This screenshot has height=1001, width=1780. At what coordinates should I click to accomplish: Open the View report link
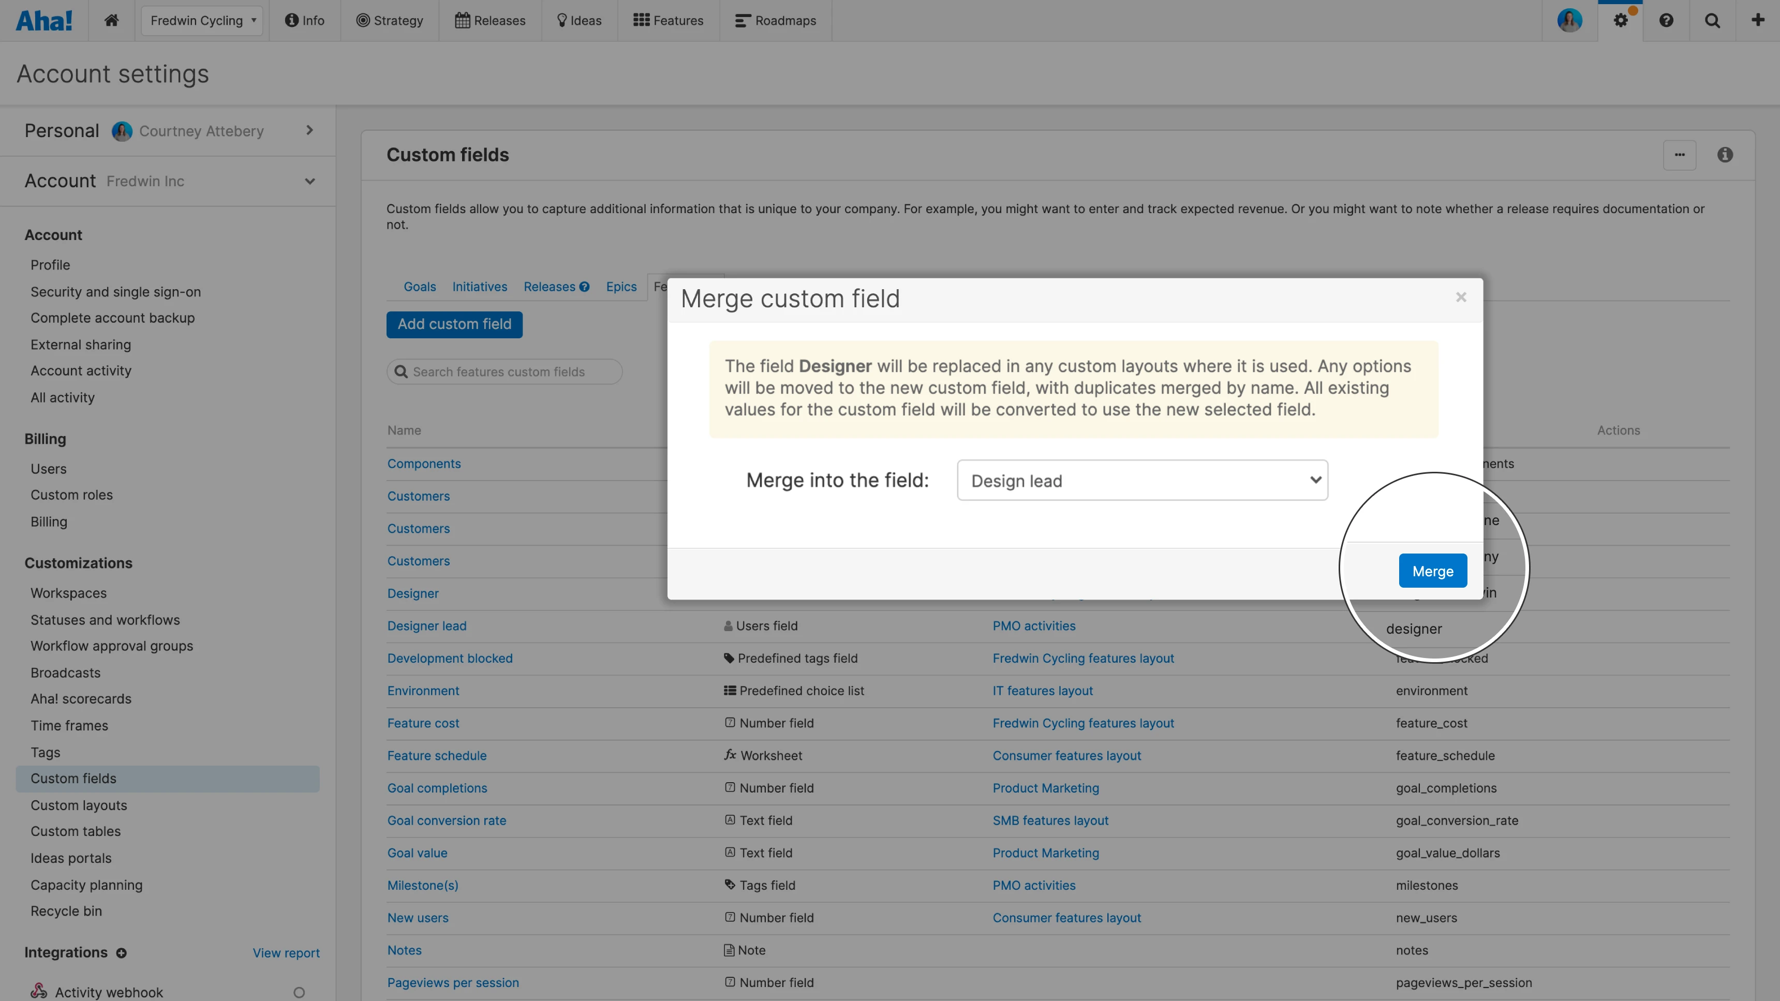286,953
